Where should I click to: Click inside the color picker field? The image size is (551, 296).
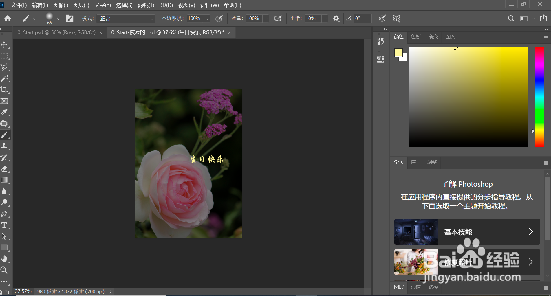coord(468,97)
